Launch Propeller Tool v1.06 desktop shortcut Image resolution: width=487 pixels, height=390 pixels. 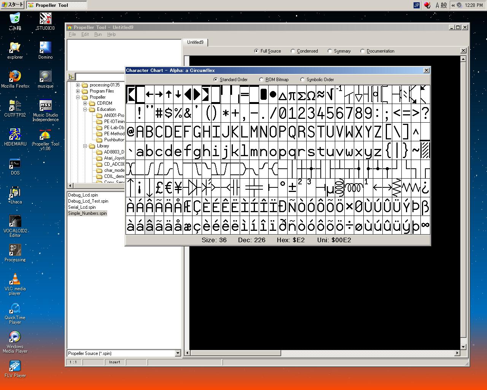click(45, 139)
